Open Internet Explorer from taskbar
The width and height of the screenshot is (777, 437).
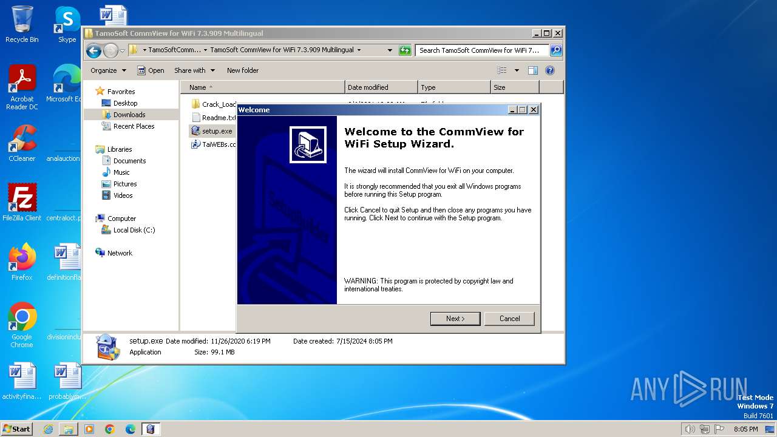coord(48,429)
